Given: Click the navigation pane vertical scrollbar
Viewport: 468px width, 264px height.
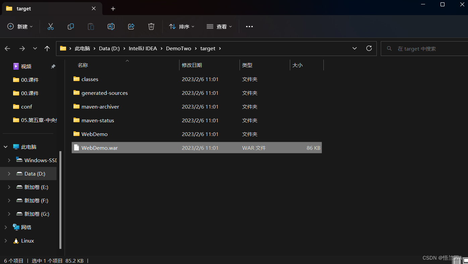Looking at the screenshot, I should (60, 200).
